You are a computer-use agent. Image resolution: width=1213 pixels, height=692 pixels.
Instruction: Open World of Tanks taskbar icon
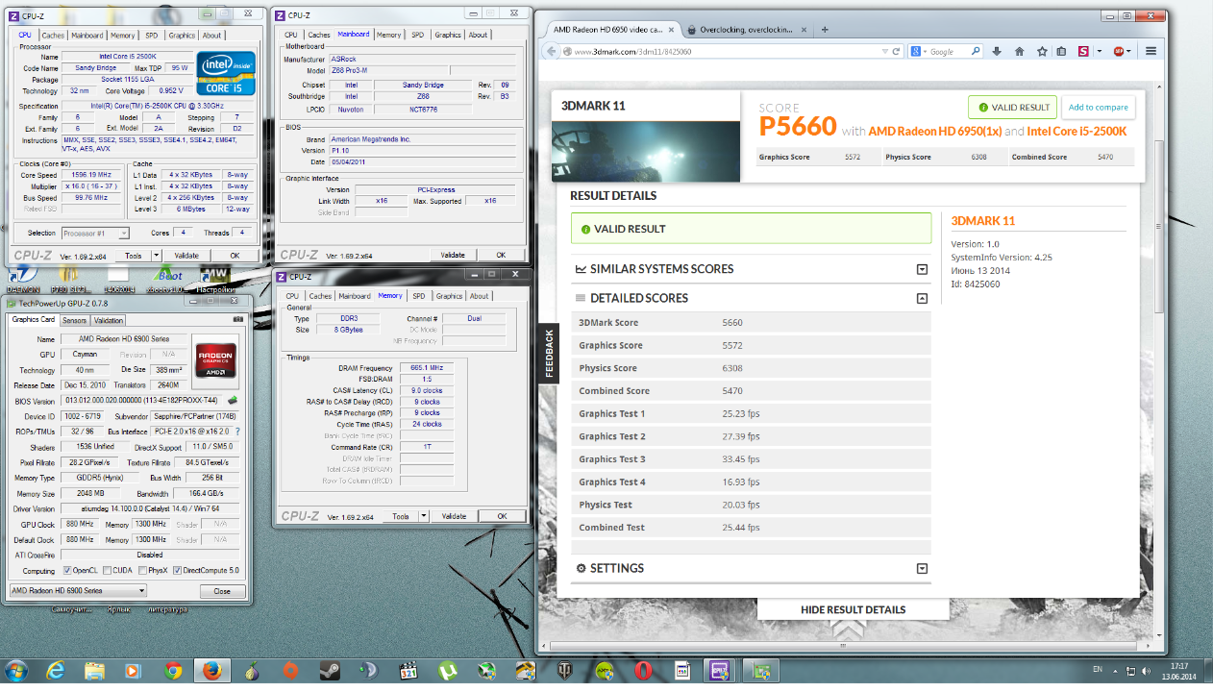(565, 671)
